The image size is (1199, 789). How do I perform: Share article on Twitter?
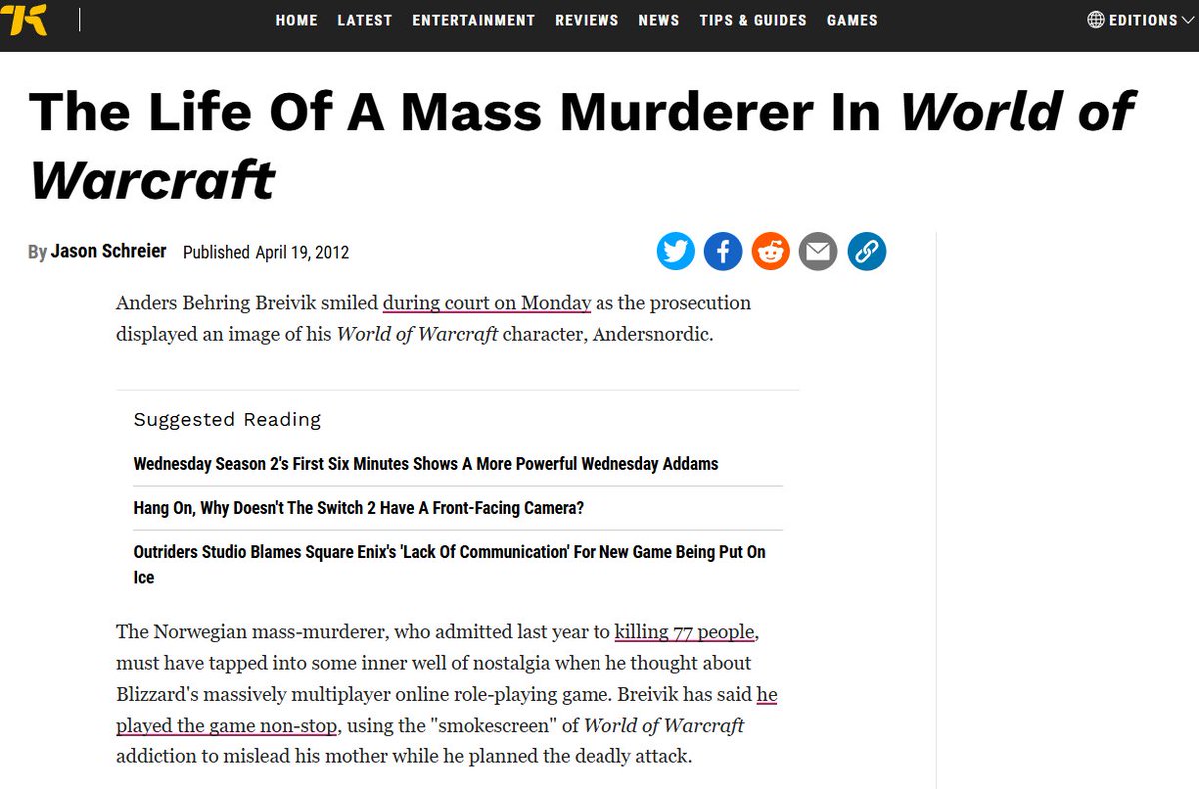click(676, 251)
